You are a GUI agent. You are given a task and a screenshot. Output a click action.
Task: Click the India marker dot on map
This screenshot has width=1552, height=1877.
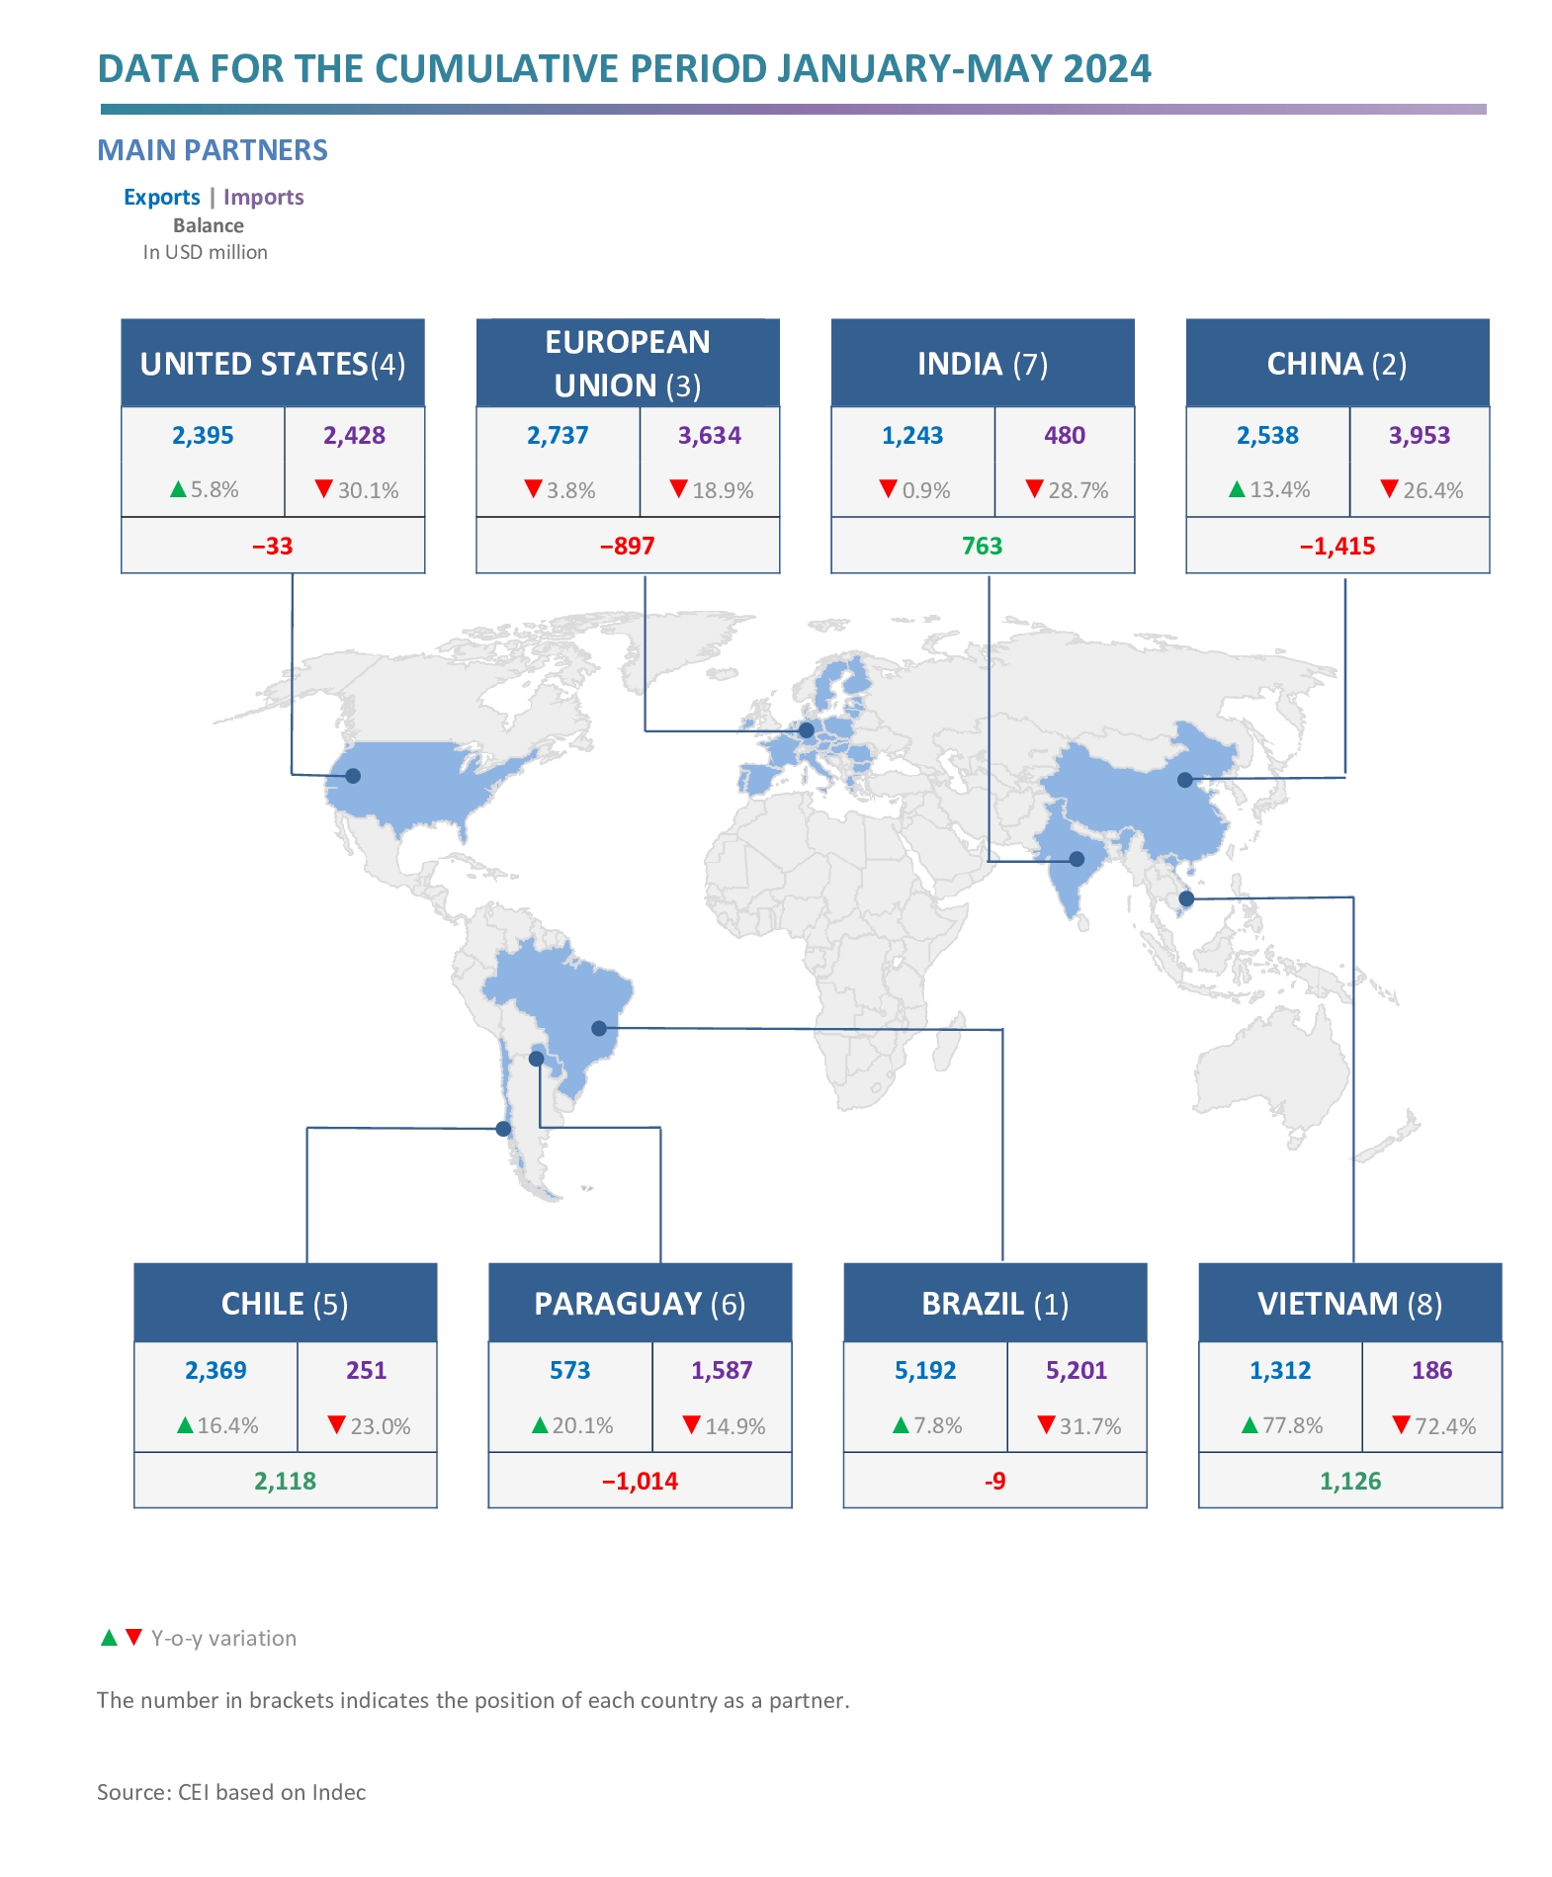[x=1078, y=859]
